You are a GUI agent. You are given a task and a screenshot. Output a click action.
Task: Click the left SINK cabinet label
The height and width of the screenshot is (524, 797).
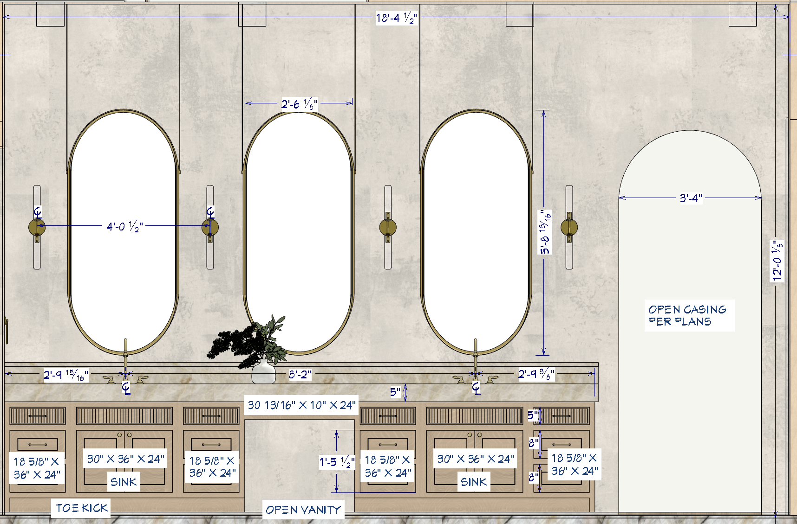pyautogui.click(x=124, y=482)
